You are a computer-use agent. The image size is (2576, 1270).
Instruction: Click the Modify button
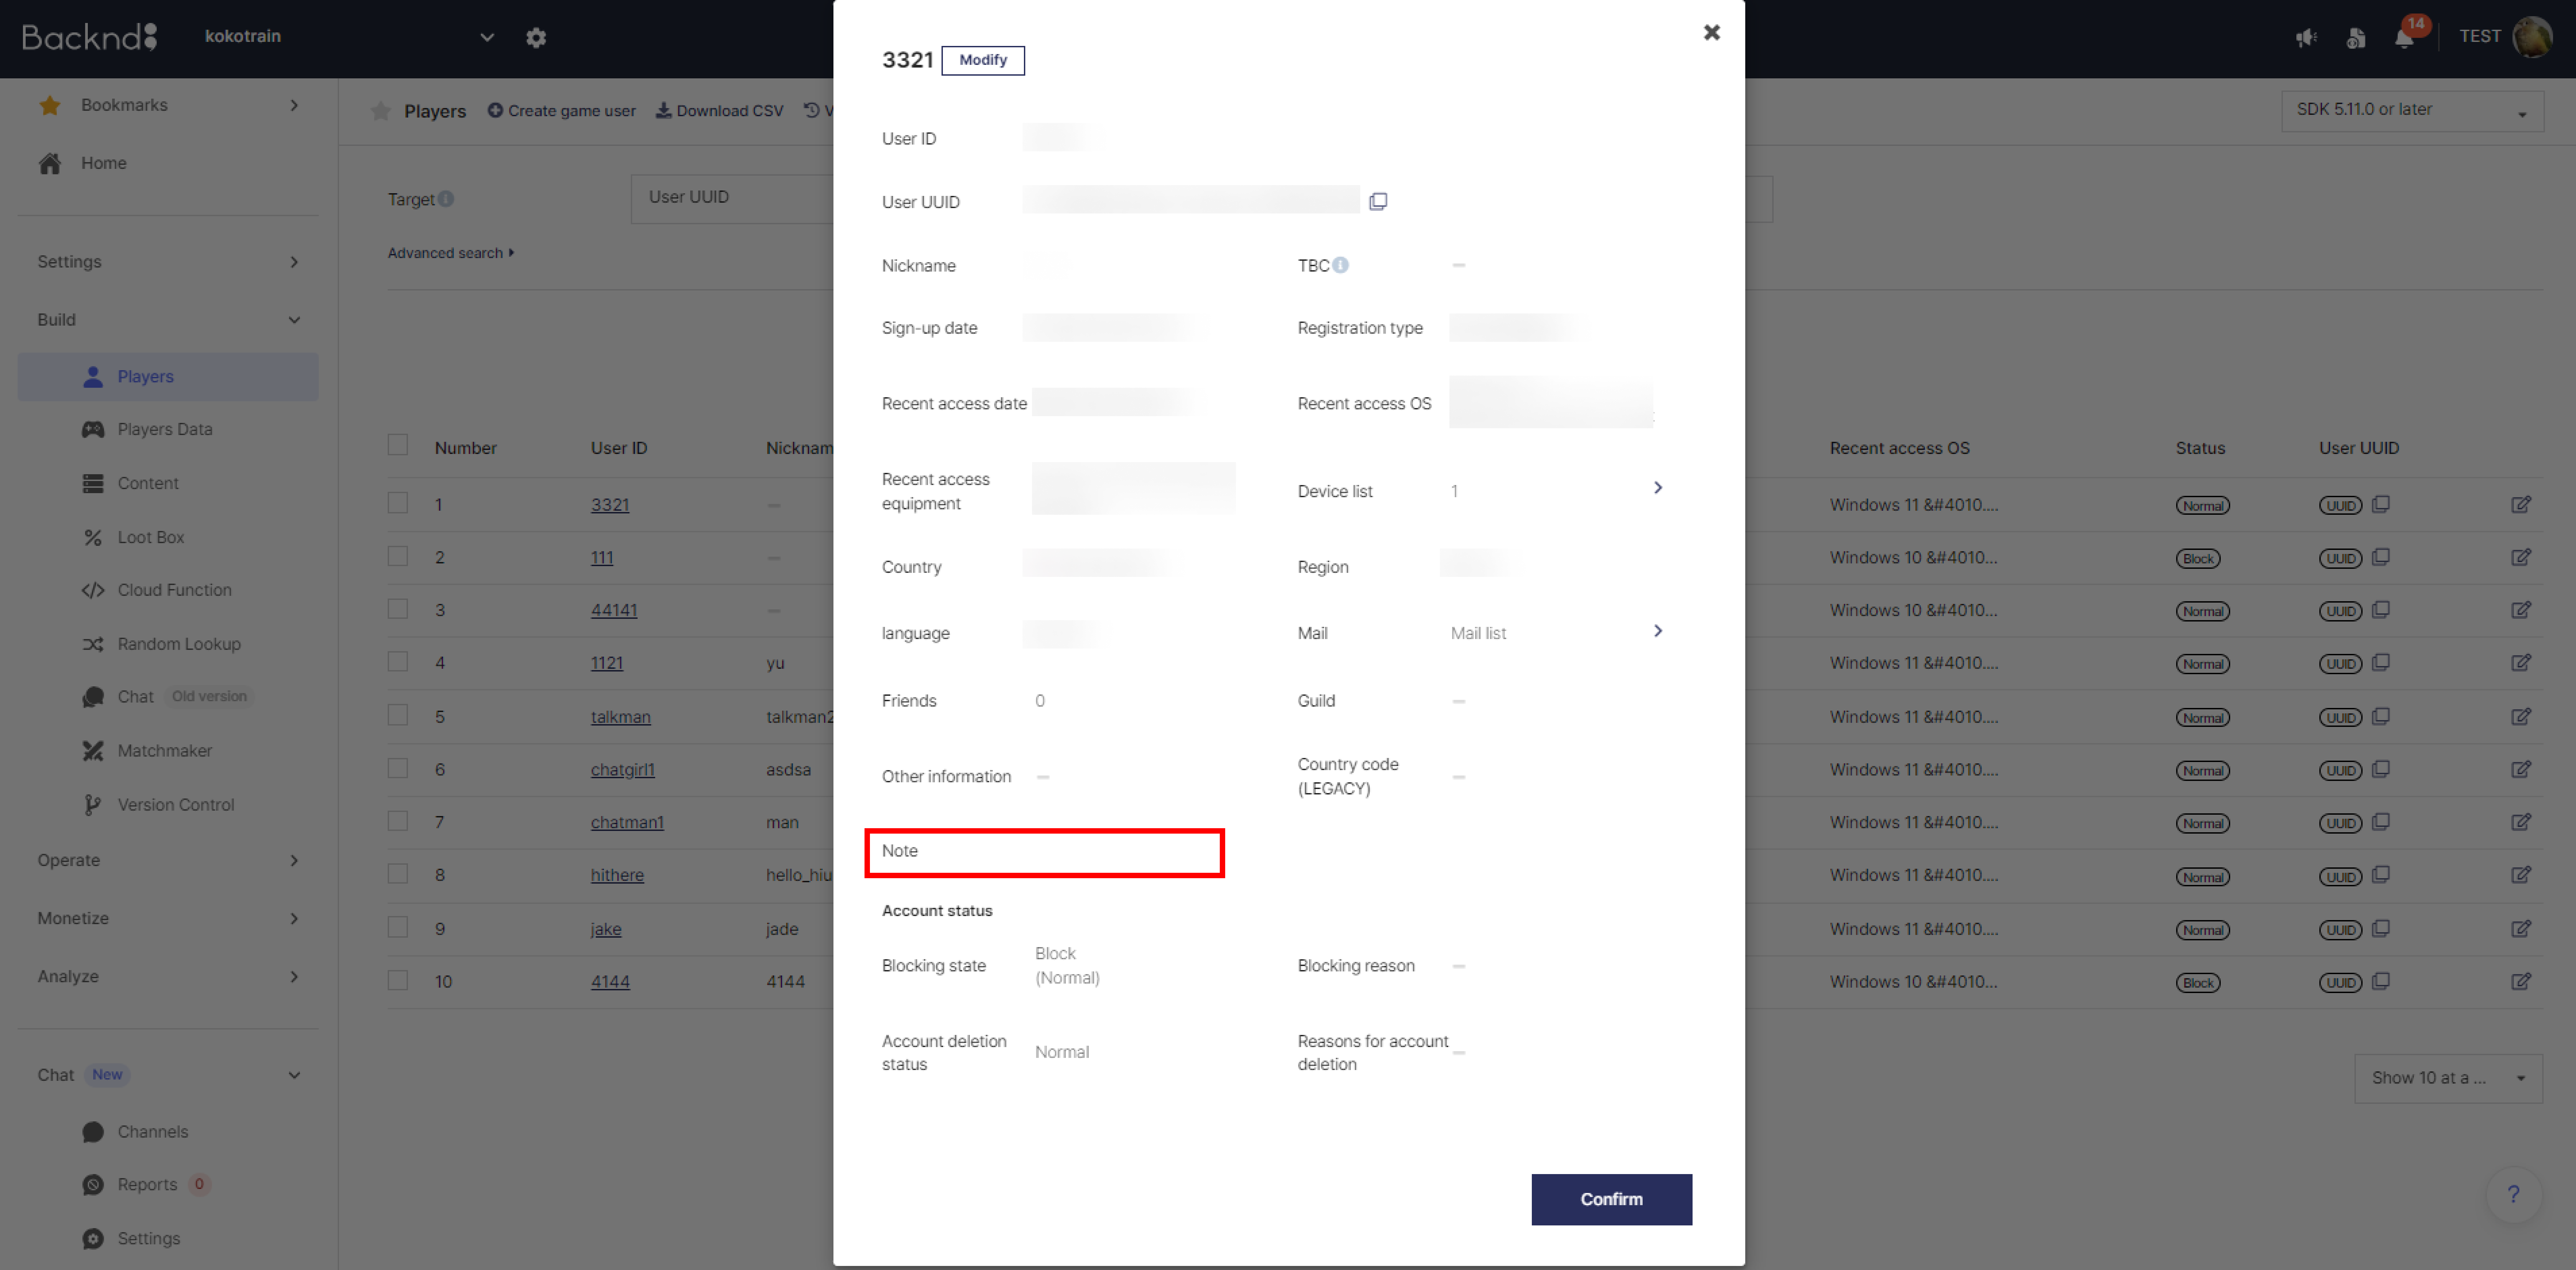[983, 60]
